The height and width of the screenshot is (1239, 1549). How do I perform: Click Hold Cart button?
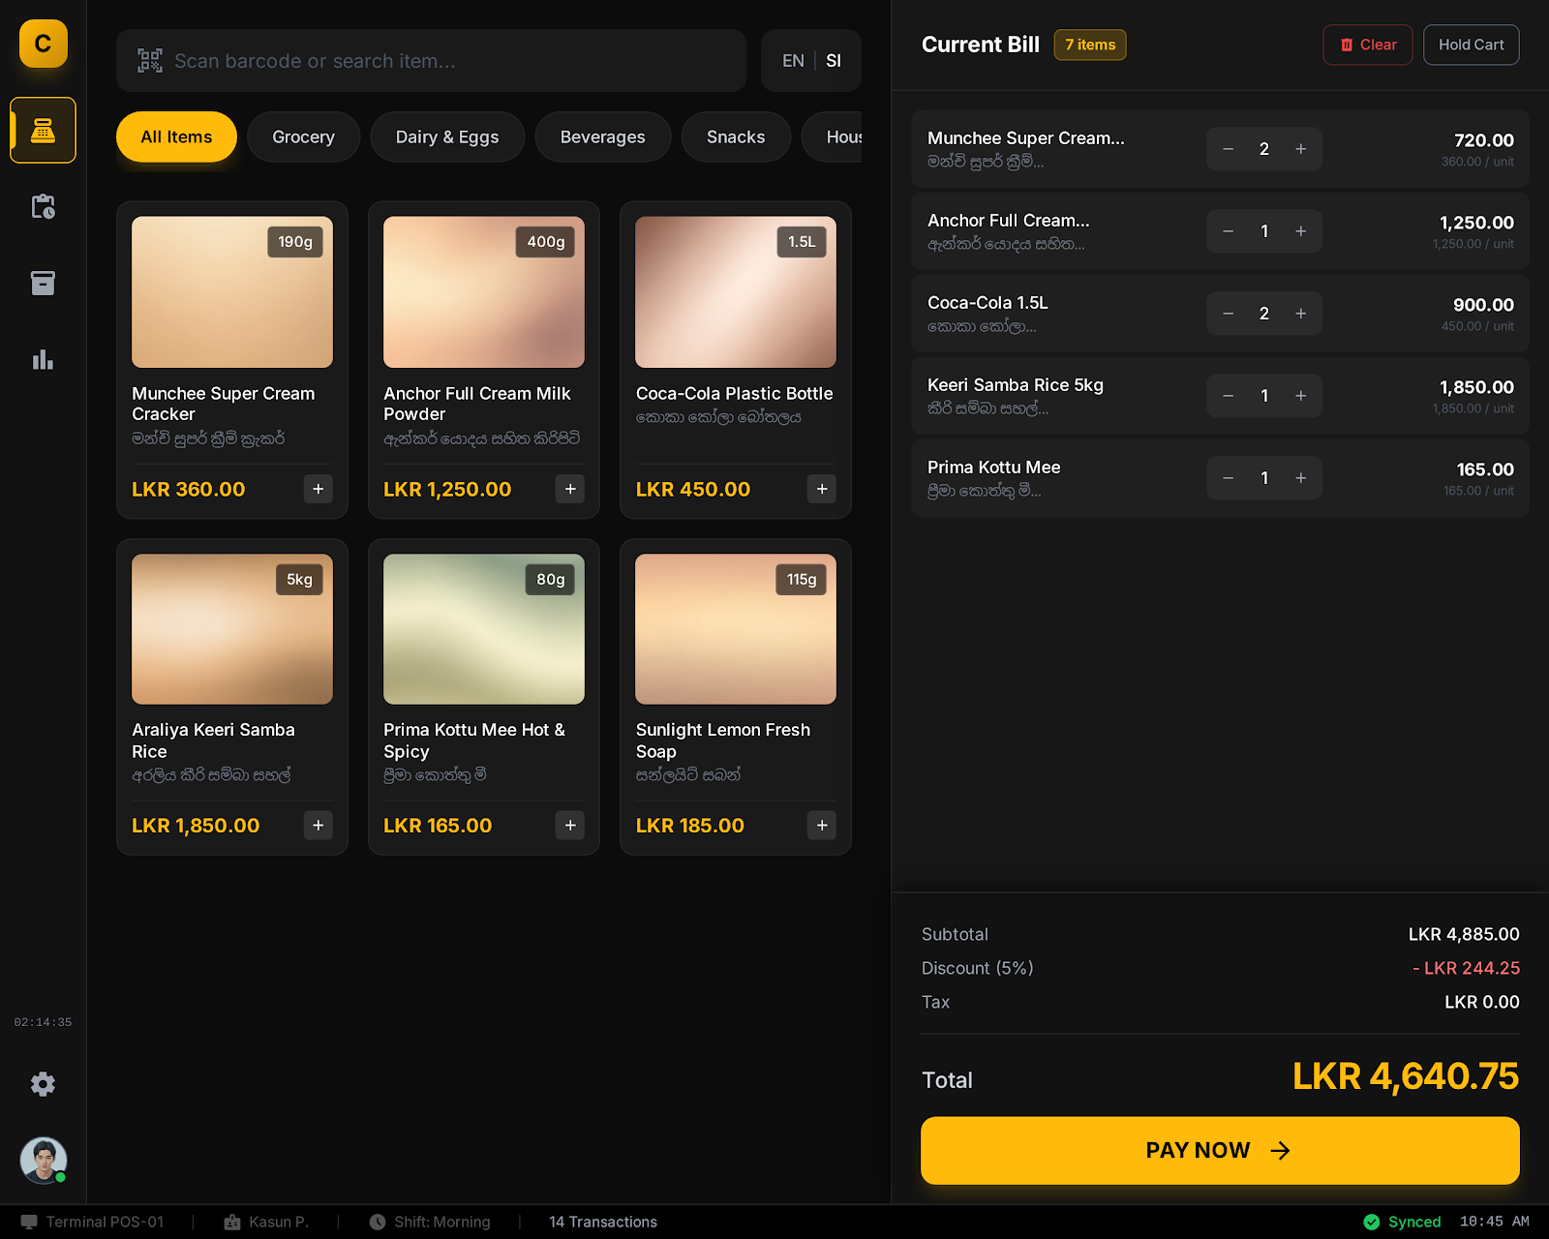click(x=1471, y=45)
